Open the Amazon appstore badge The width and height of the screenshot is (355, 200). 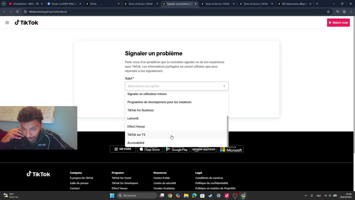tap(204, 149)
